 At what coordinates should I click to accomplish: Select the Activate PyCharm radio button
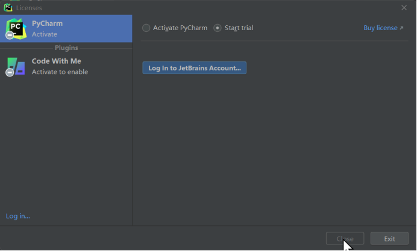(146, 28)
